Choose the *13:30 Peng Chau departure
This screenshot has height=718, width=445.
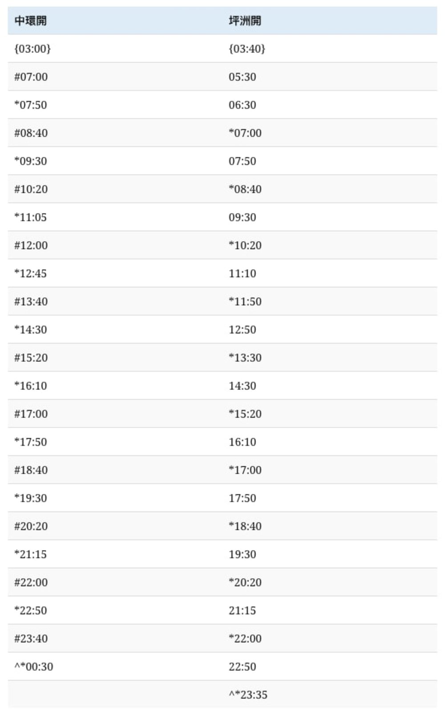point(245,358)
